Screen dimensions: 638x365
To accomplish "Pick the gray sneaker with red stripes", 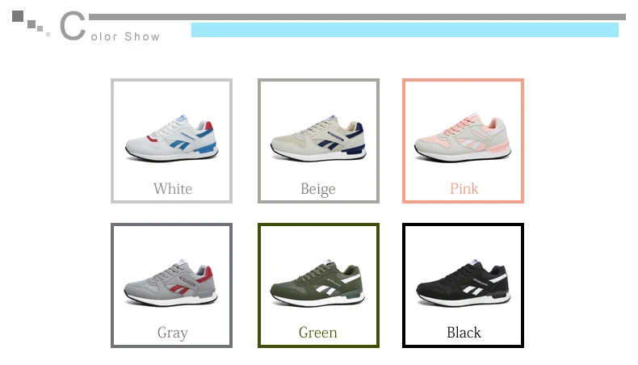I will (171, 283).
